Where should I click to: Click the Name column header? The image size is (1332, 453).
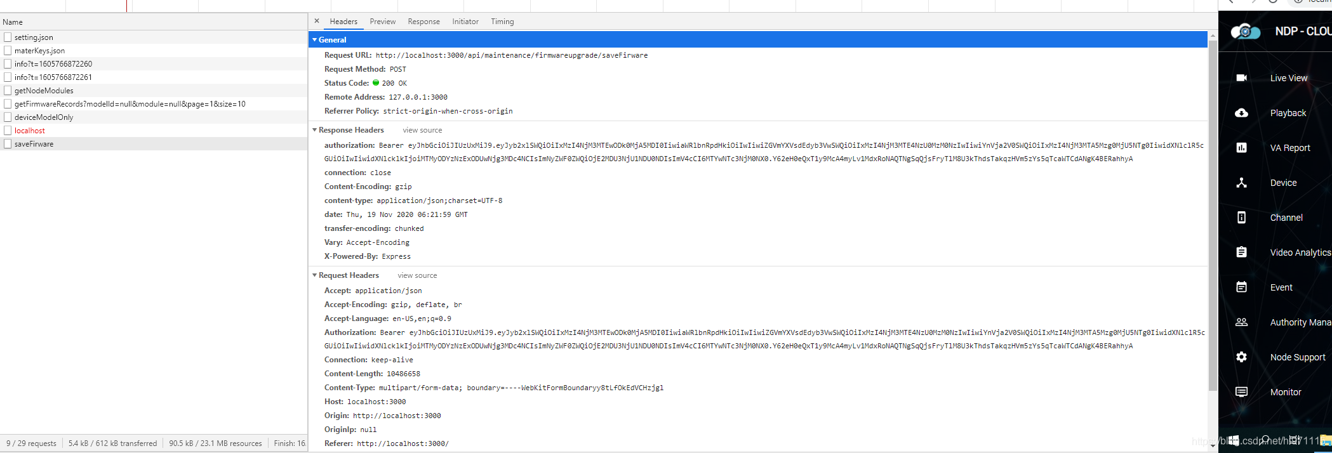pos(154,22)
